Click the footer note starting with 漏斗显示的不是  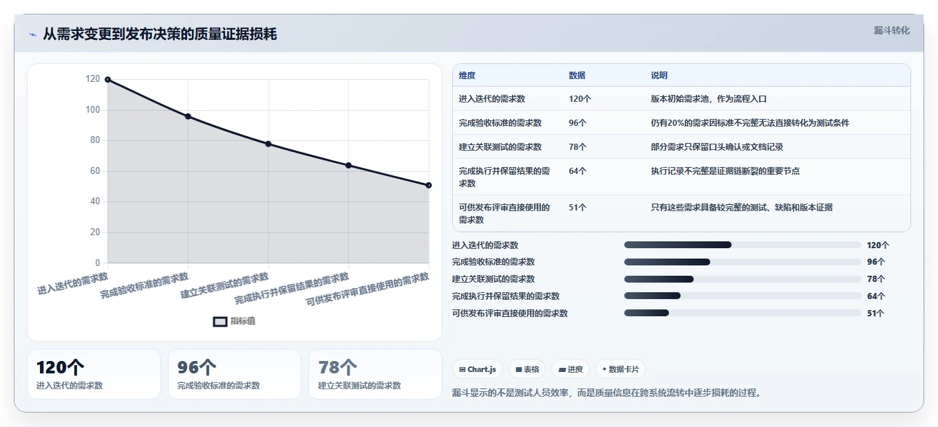607,393
